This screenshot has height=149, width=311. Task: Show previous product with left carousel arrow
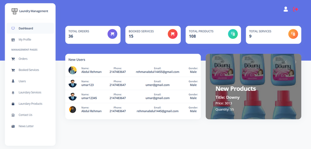point(286,62)
